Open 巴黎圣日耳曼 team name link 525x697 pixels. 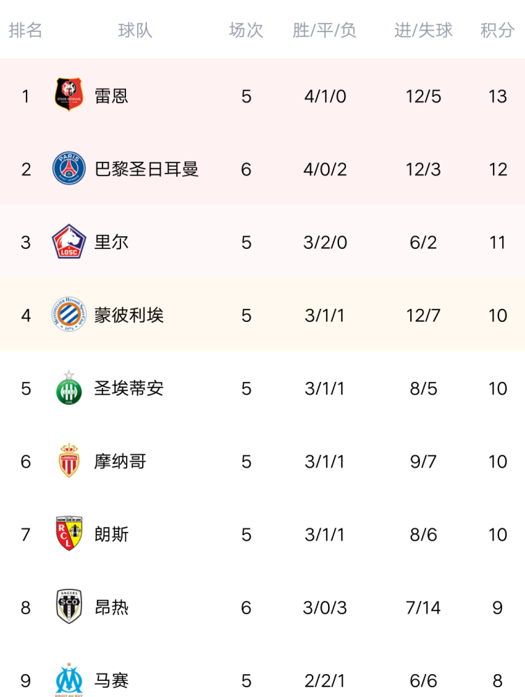146,169
